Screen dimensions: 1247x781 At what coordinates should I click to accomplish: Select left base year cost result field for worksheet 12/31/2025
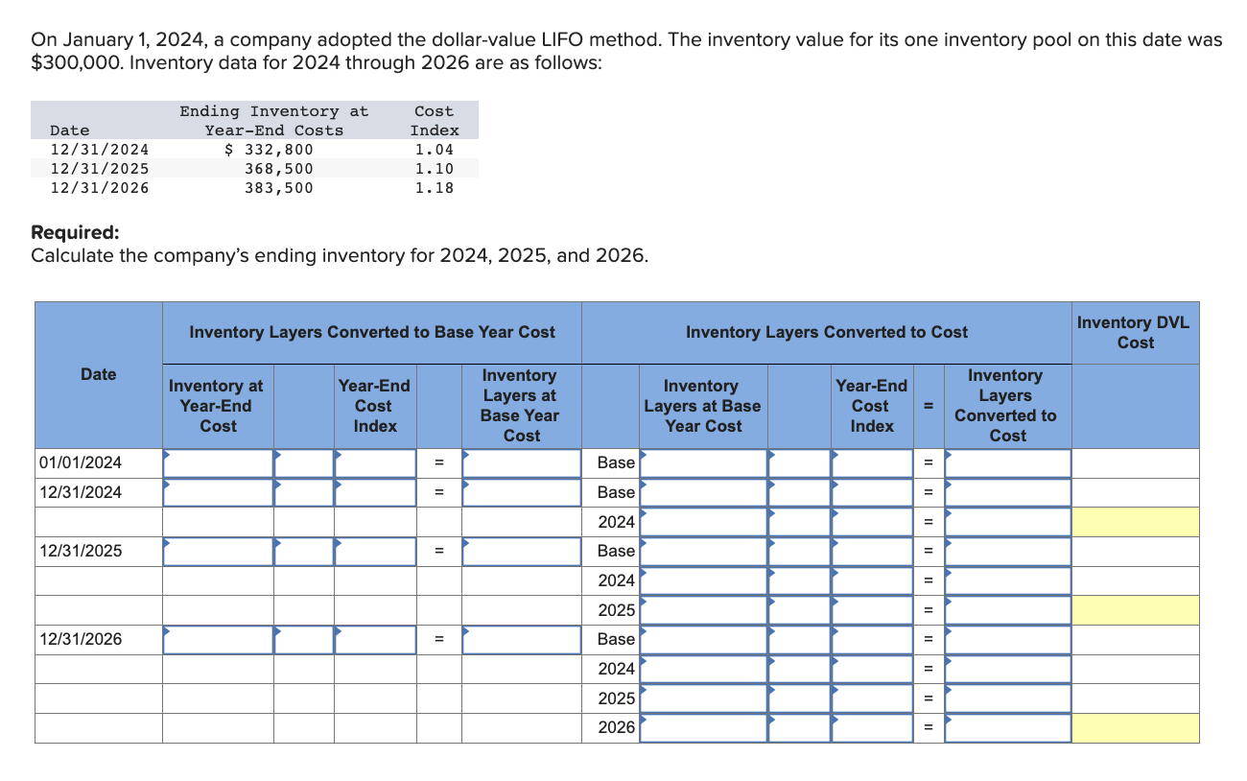(x=521, y=551)
